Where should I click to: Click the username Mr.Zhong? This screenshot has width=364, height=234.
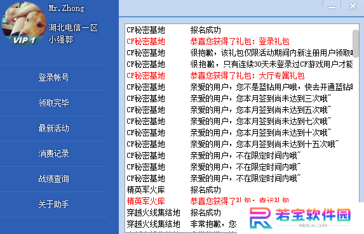(x=67, y=8)
